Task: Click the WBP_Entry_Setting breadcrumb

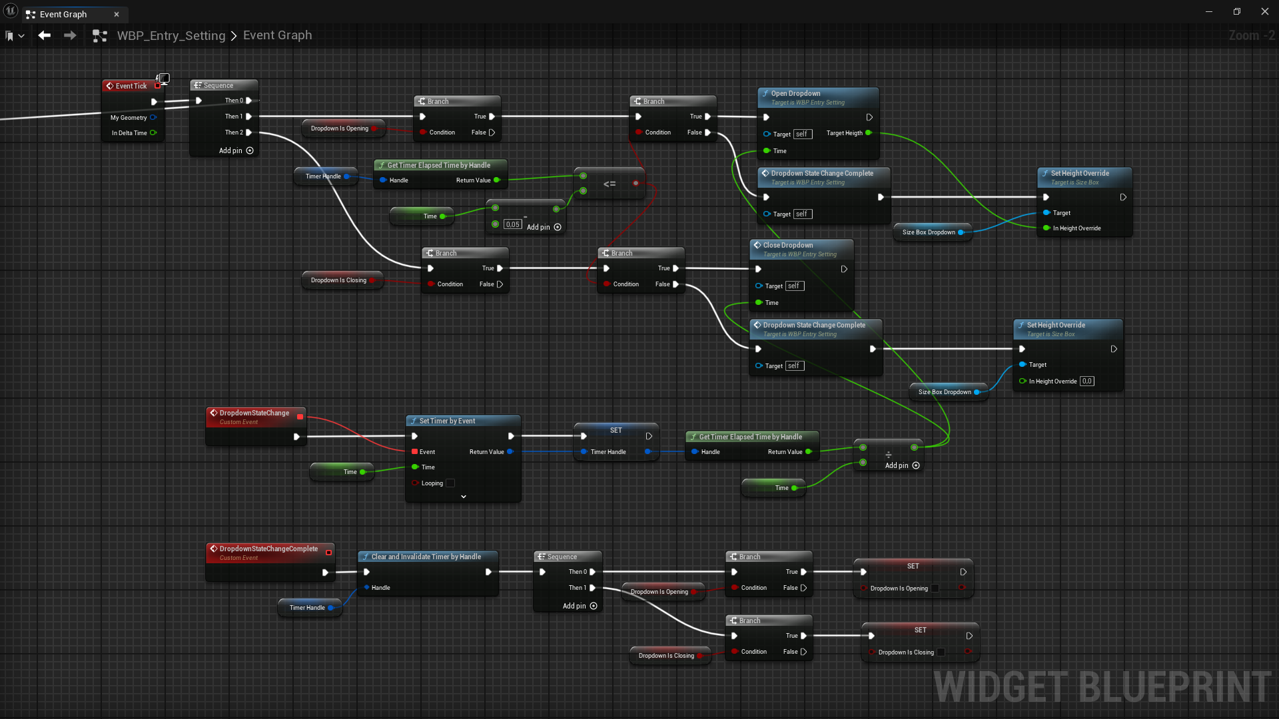Action: [x=171, y=35]
